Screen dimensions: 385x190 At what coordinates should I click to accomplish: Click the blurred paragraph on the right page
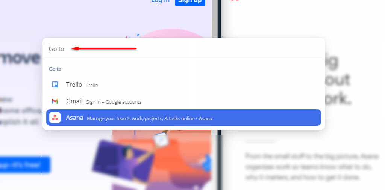point(312,167)
